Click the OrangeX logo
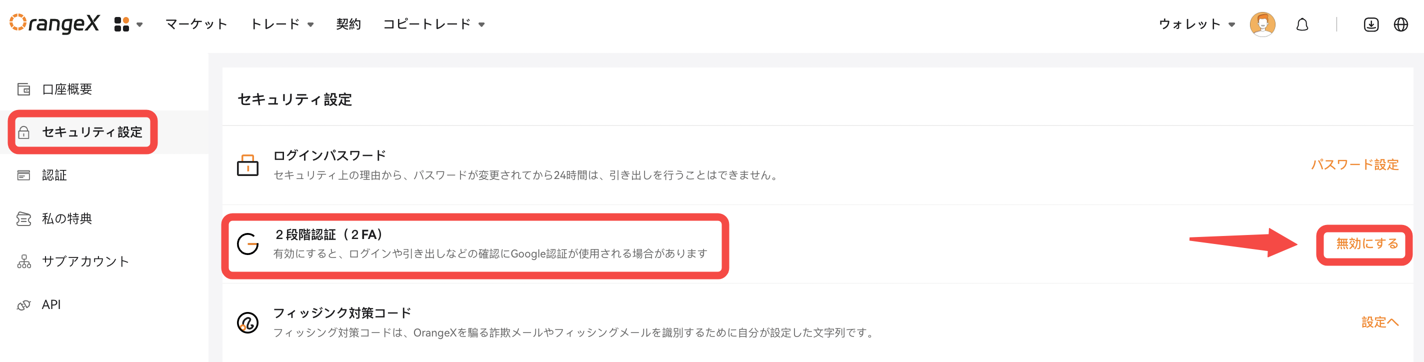The width and height of the screenshot is (1424, 362). pyautogui.click(x=54, y=24)
